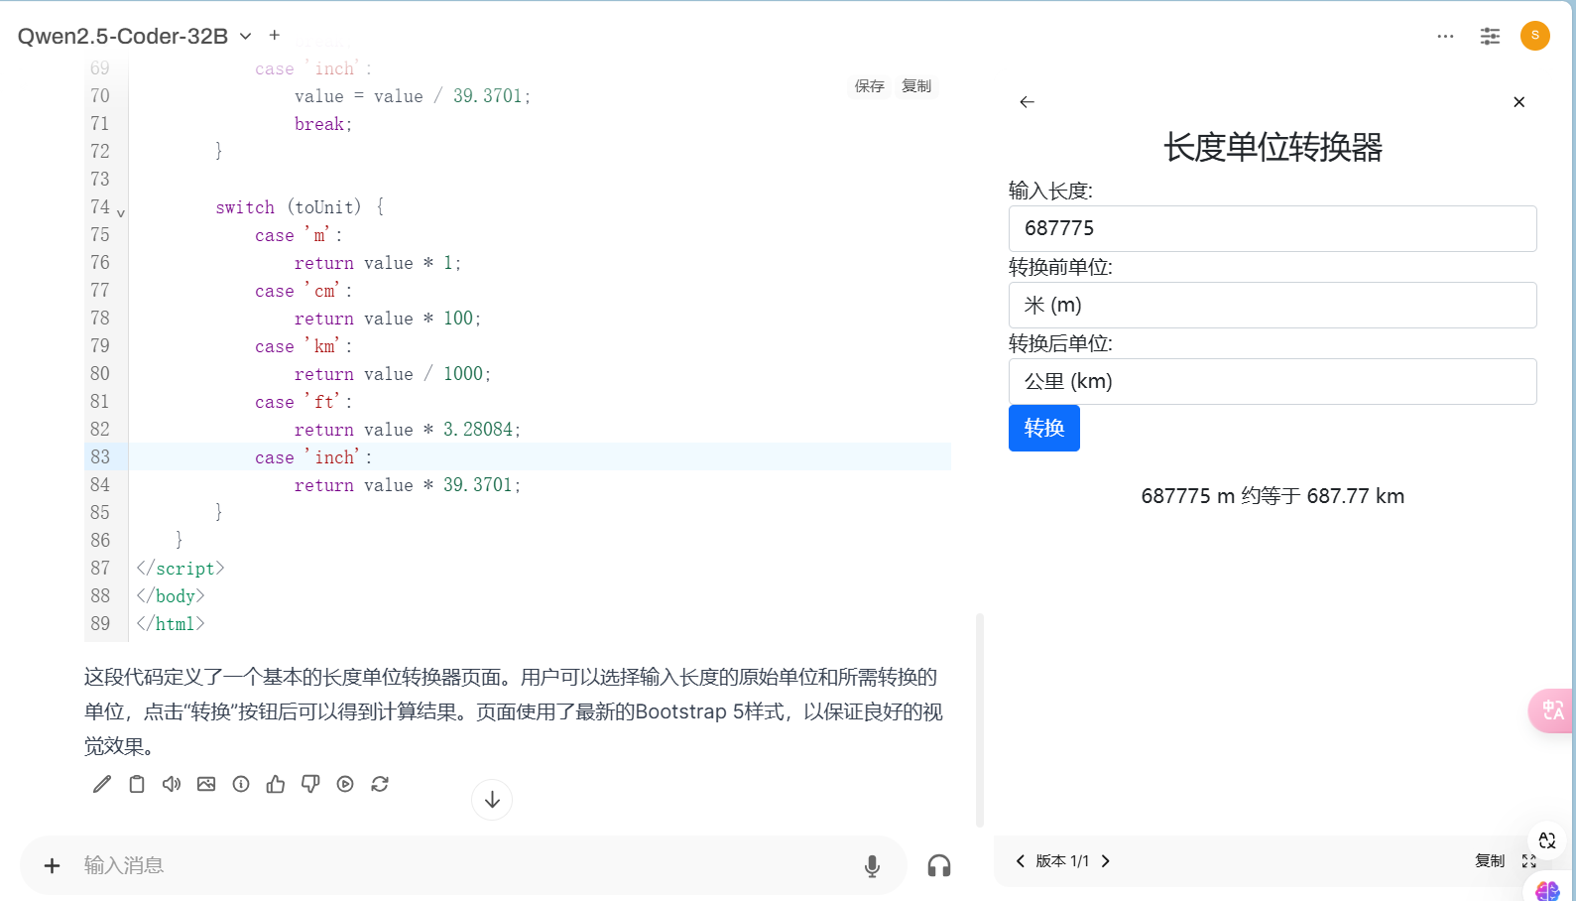This screenshot has width=1576, height=901.
Task: Edit the response with the pencil icon
Action: [102, 784]
